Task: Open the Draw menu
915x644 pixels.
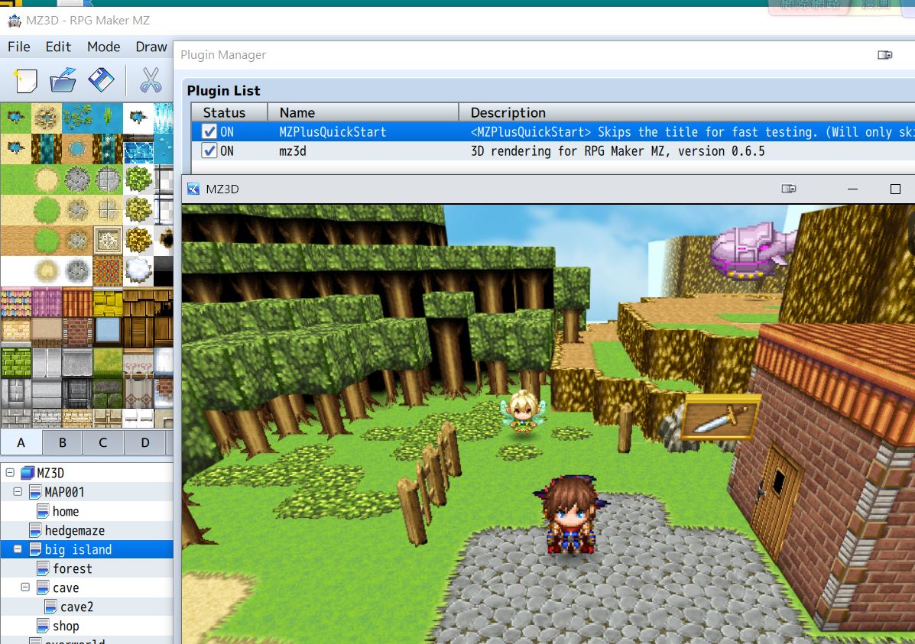Action: tap(151, 47)
